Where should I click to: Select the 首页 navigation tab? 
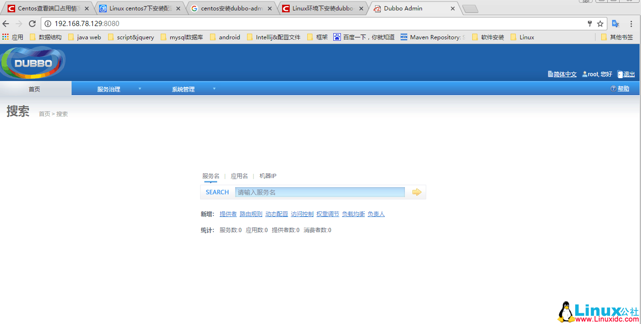click(x=34, y=89)
